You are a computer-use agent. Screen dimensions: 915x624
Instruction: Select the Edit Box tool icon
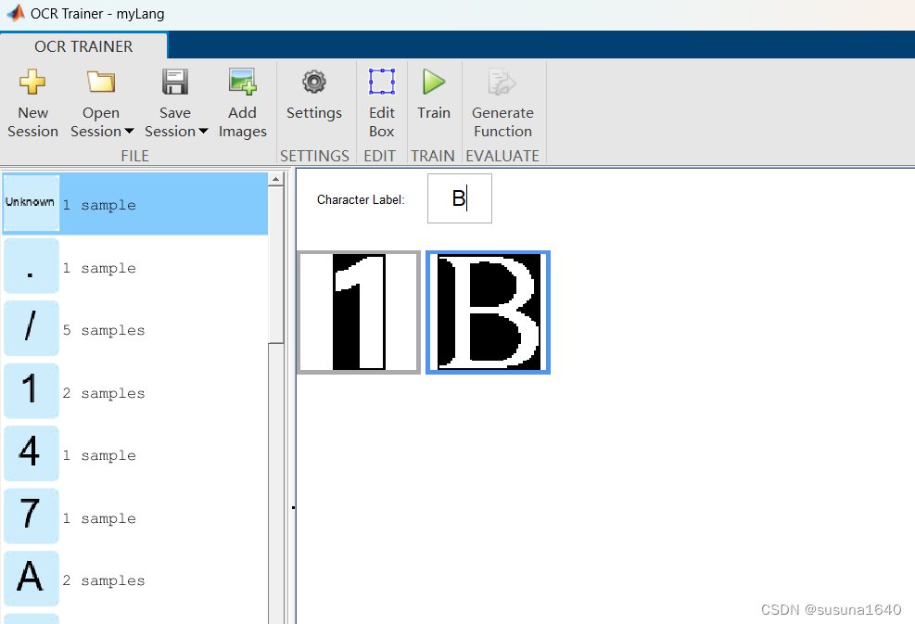tap(382, 82)
